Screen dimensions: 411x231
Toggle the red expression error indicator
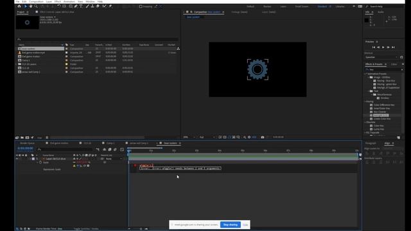tap(135, 166)
